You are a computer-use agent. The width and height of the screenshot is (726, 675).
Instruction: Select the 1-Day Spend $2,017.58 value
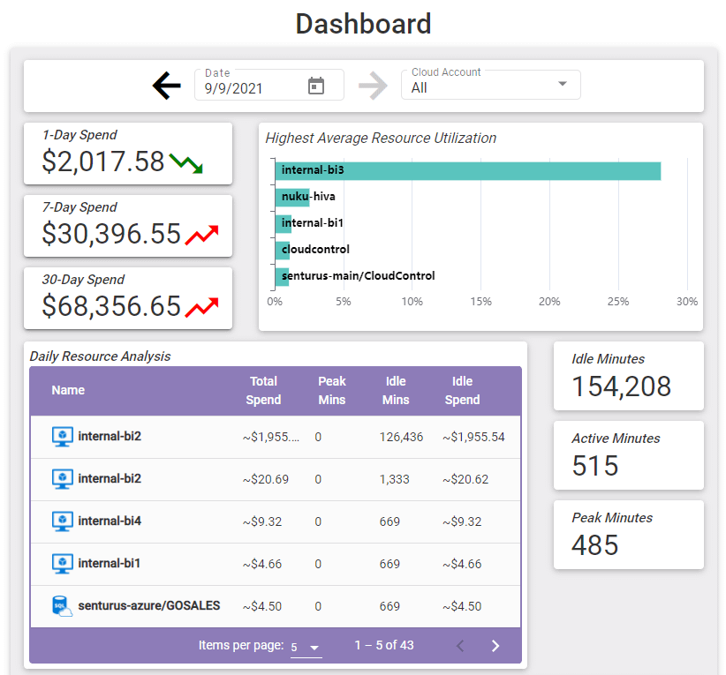tap(102, 161)
